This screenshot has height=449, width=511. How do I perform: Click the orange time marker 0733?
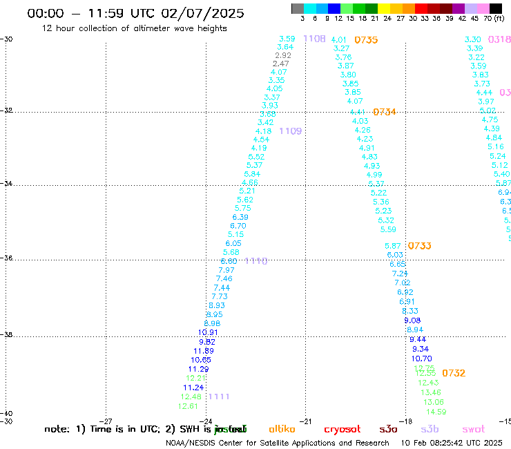pyautogui.click(x=419, y=245)
